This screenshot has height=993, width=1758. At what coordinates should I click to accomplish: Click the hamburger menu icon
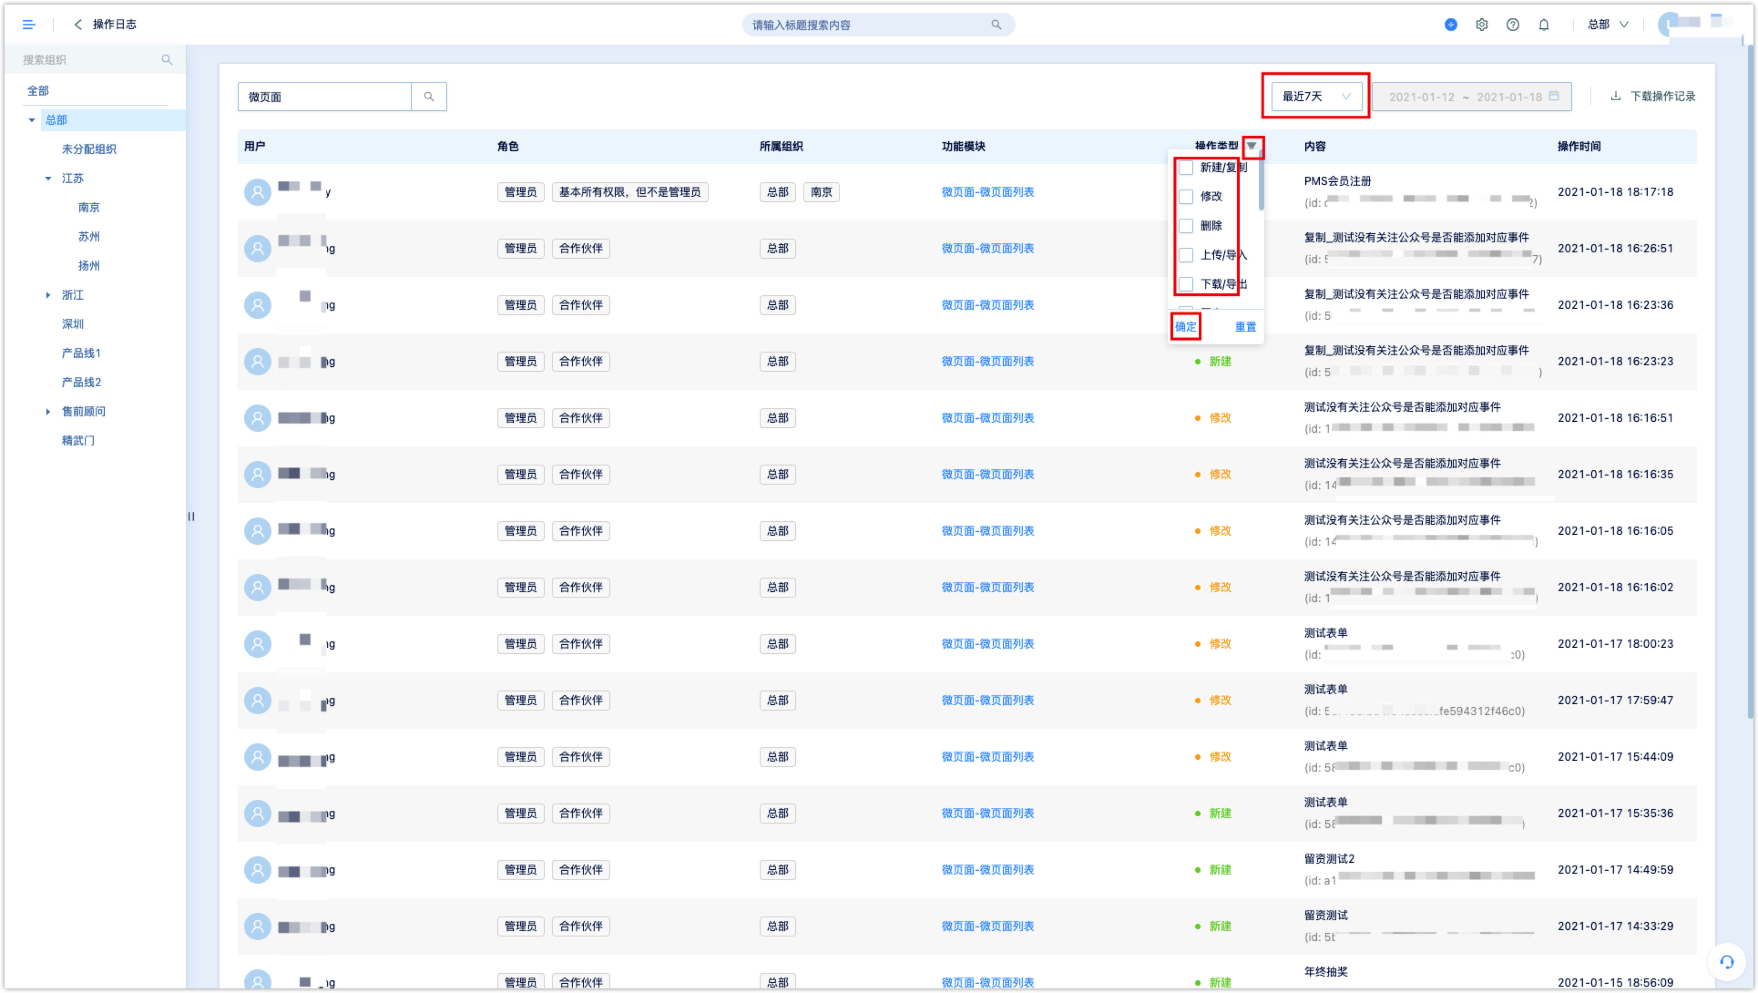pos(29,25)
